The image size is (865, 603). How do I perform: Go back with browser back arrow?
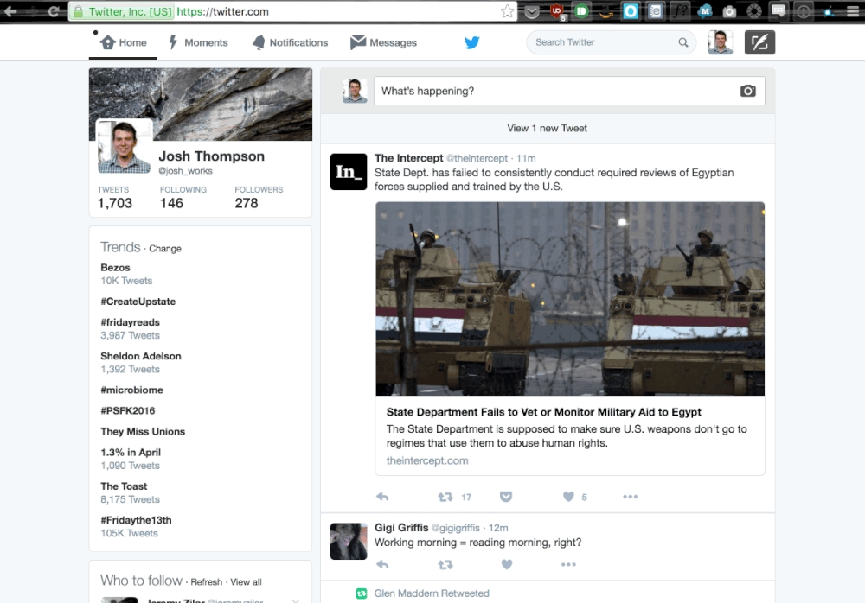click(10, 11)
